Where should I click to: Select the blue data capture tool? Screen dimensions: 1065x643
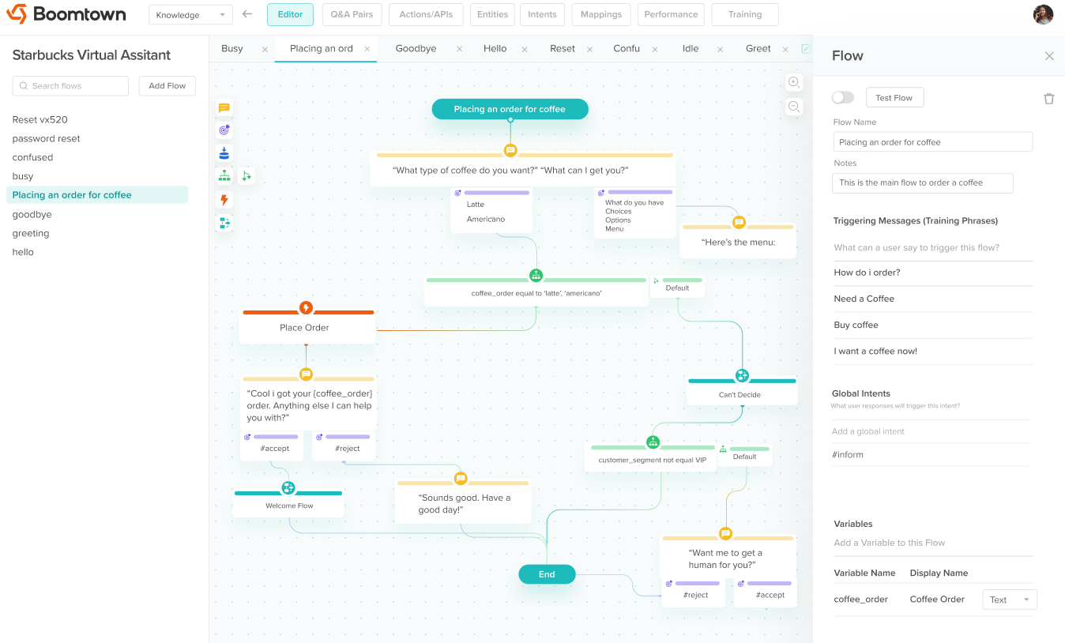coord(224,153)
